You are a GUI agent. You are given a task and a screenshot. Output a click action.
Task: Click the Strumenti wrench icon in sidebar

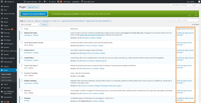(2, 88)
